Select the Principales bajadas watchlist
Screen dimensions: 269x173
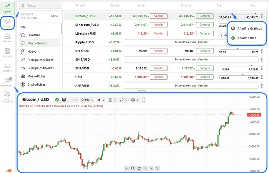click(40, 68)
